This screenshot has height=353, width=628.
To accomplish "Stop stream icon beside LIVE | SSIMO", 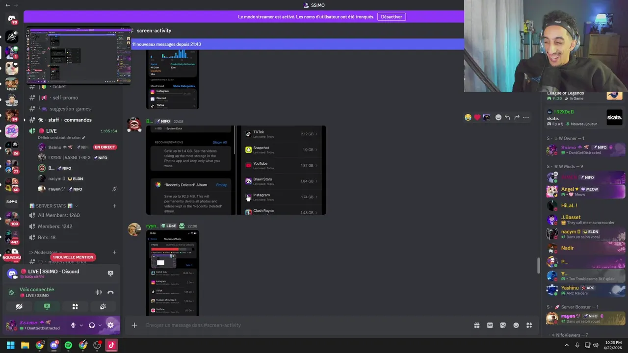I will coord(110,273).
